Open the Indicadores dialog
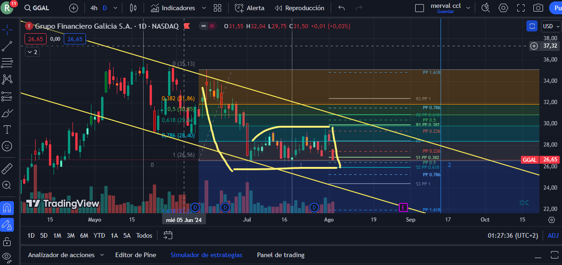Image resolution: width=562 pixels, height=265 pixels. 173,8
